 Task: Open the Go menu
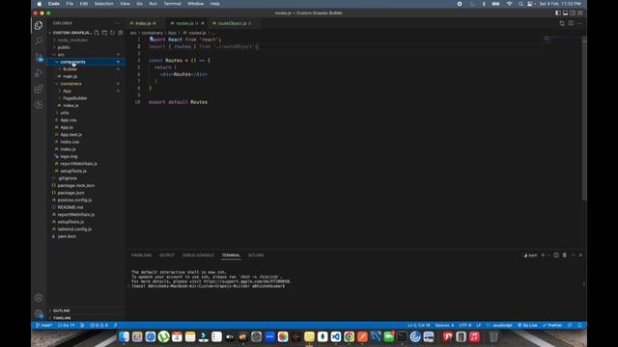coord(139,4)
